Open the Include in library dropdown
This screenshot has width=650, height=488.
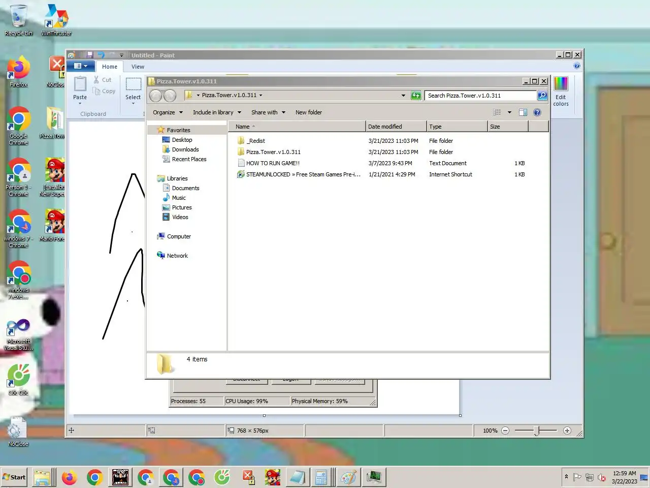point(217,112)
